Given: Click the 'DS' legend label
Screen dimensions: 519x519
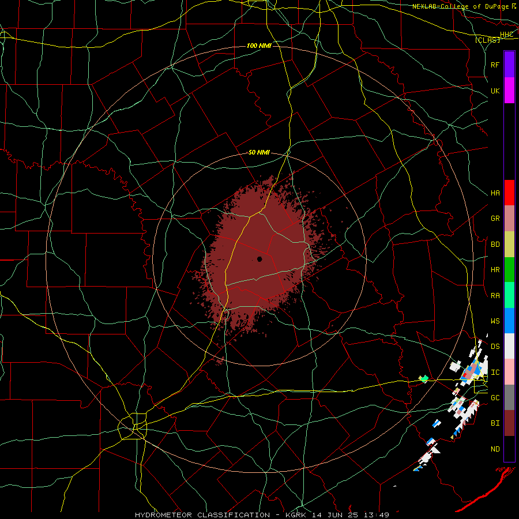Looking at the screenshot, I should 495,346.
